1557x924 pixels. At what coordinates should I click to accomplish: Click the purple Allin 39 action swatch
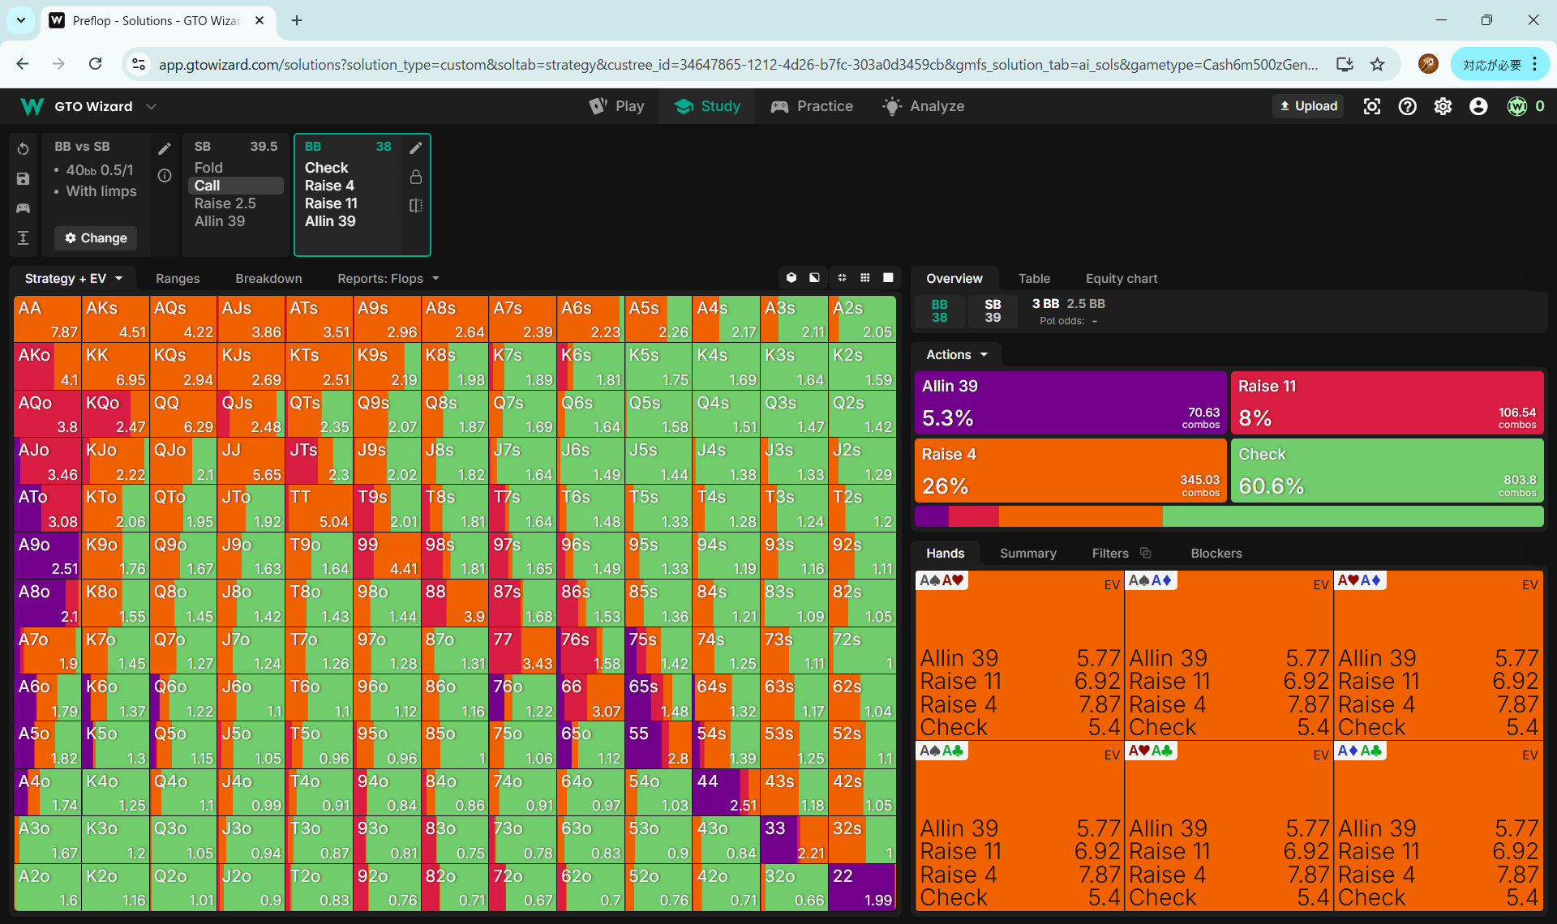click(x=1070, y=402)
